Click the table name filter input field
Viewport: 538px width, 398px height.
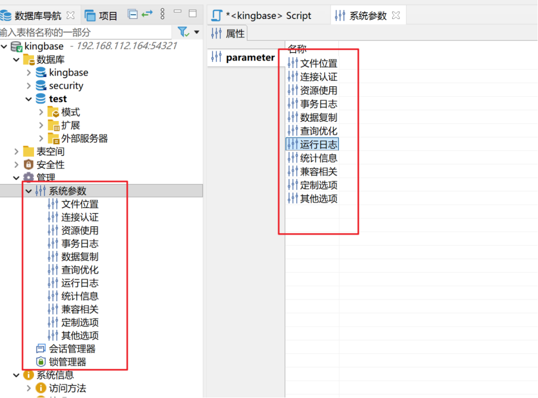pyautogui.click(x=85, y=33)
